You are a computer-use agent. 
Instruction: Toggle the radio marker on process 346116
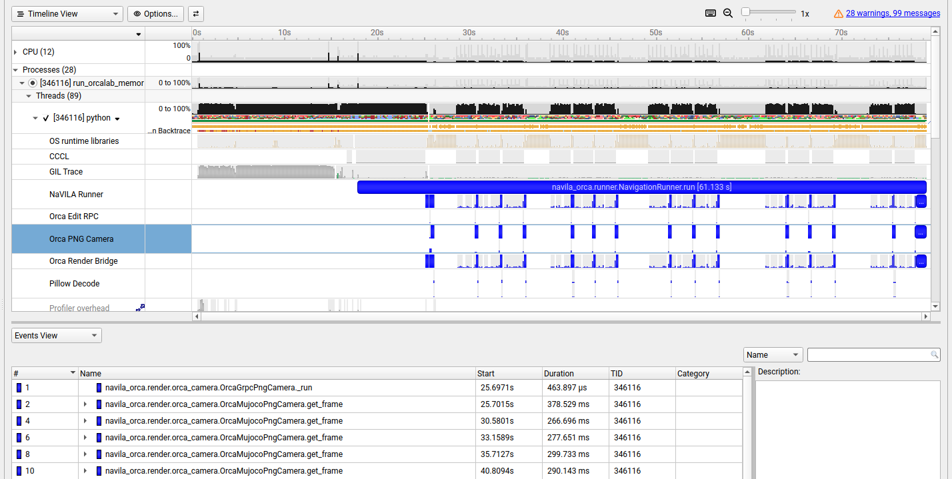point(33,83)
